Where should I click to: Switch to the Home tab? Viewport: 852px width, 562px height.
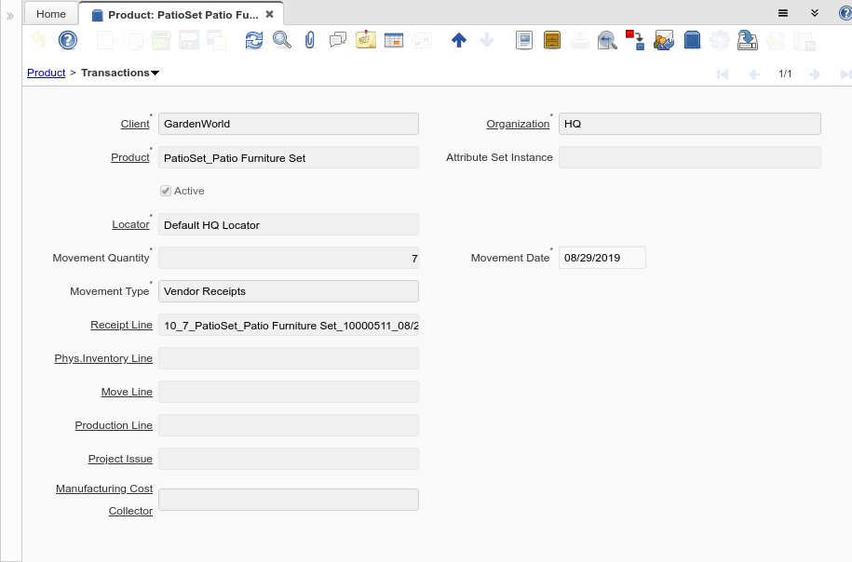coord(51,14)
